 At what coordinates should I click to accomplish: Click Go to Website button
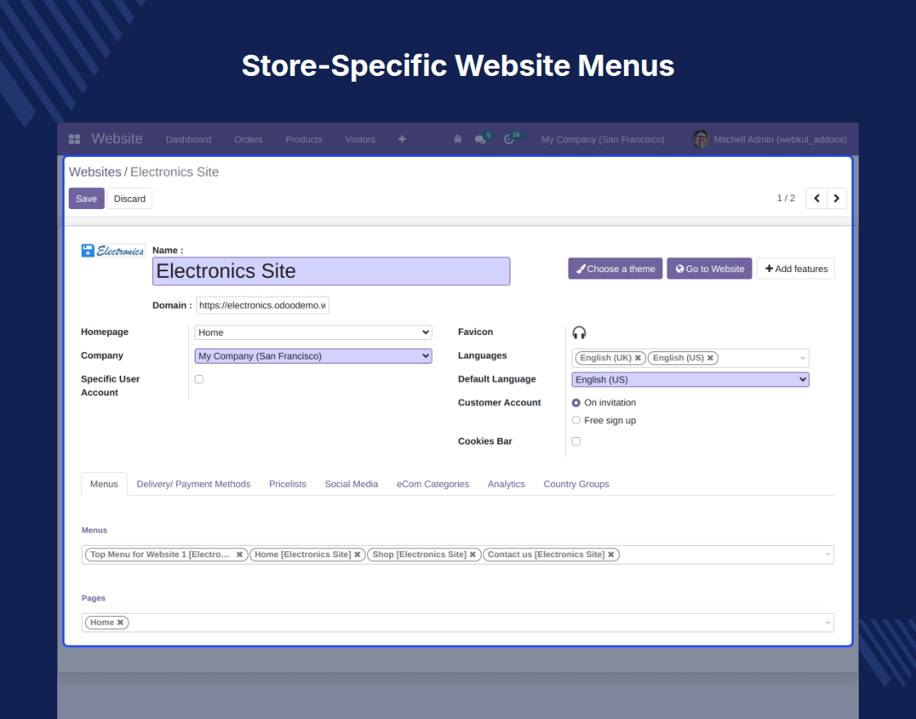click(x=710, y=269)
